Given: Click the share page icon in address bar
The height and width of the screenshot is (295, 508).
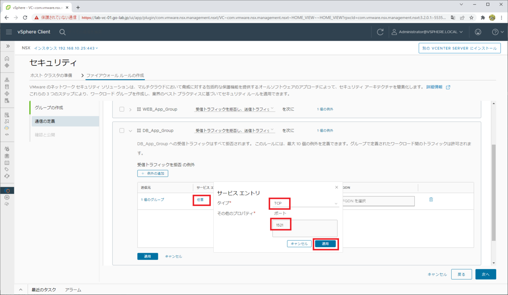Looking at the screenshot, I should 462,18.
